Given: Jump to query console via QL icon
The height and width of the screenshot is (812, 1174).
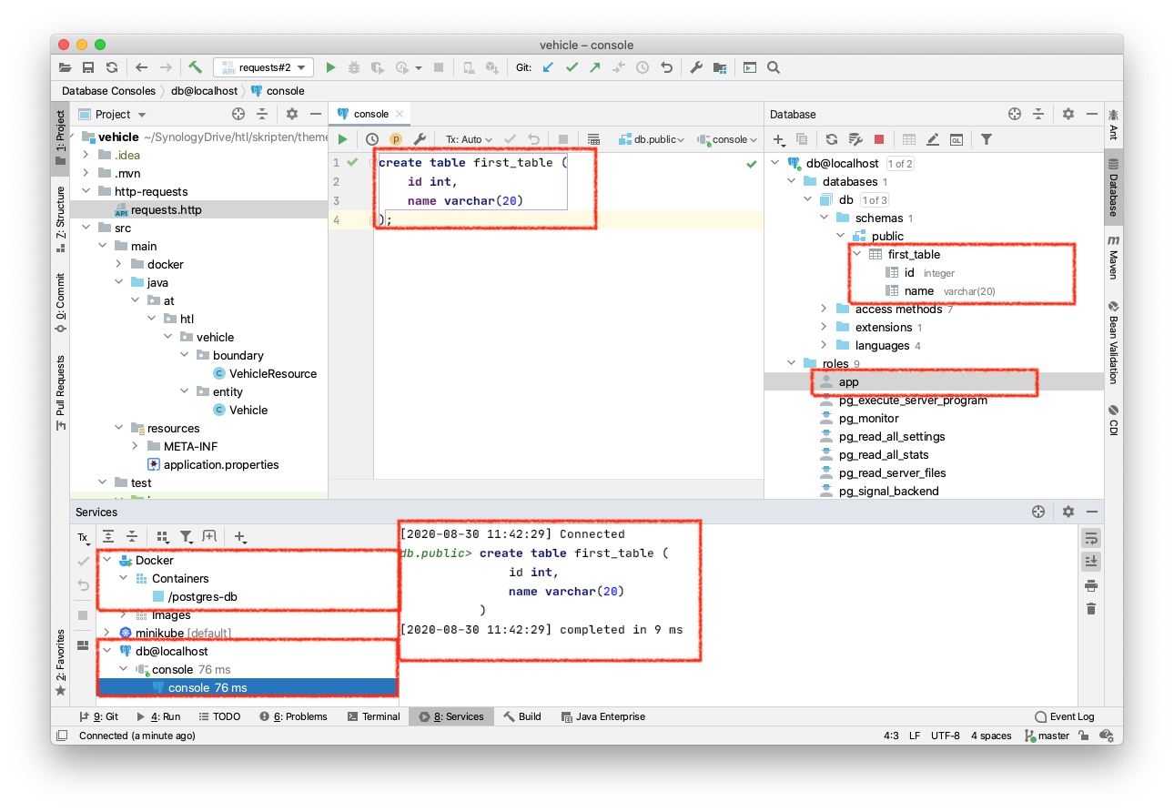Looking at the screenshot, I should 956,139.
